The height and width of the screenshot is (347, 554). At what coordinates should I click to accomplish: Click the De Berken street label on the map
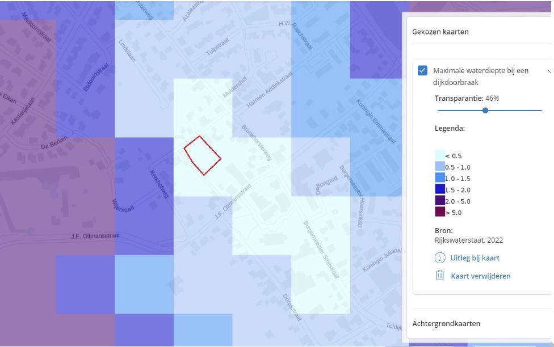54,143
